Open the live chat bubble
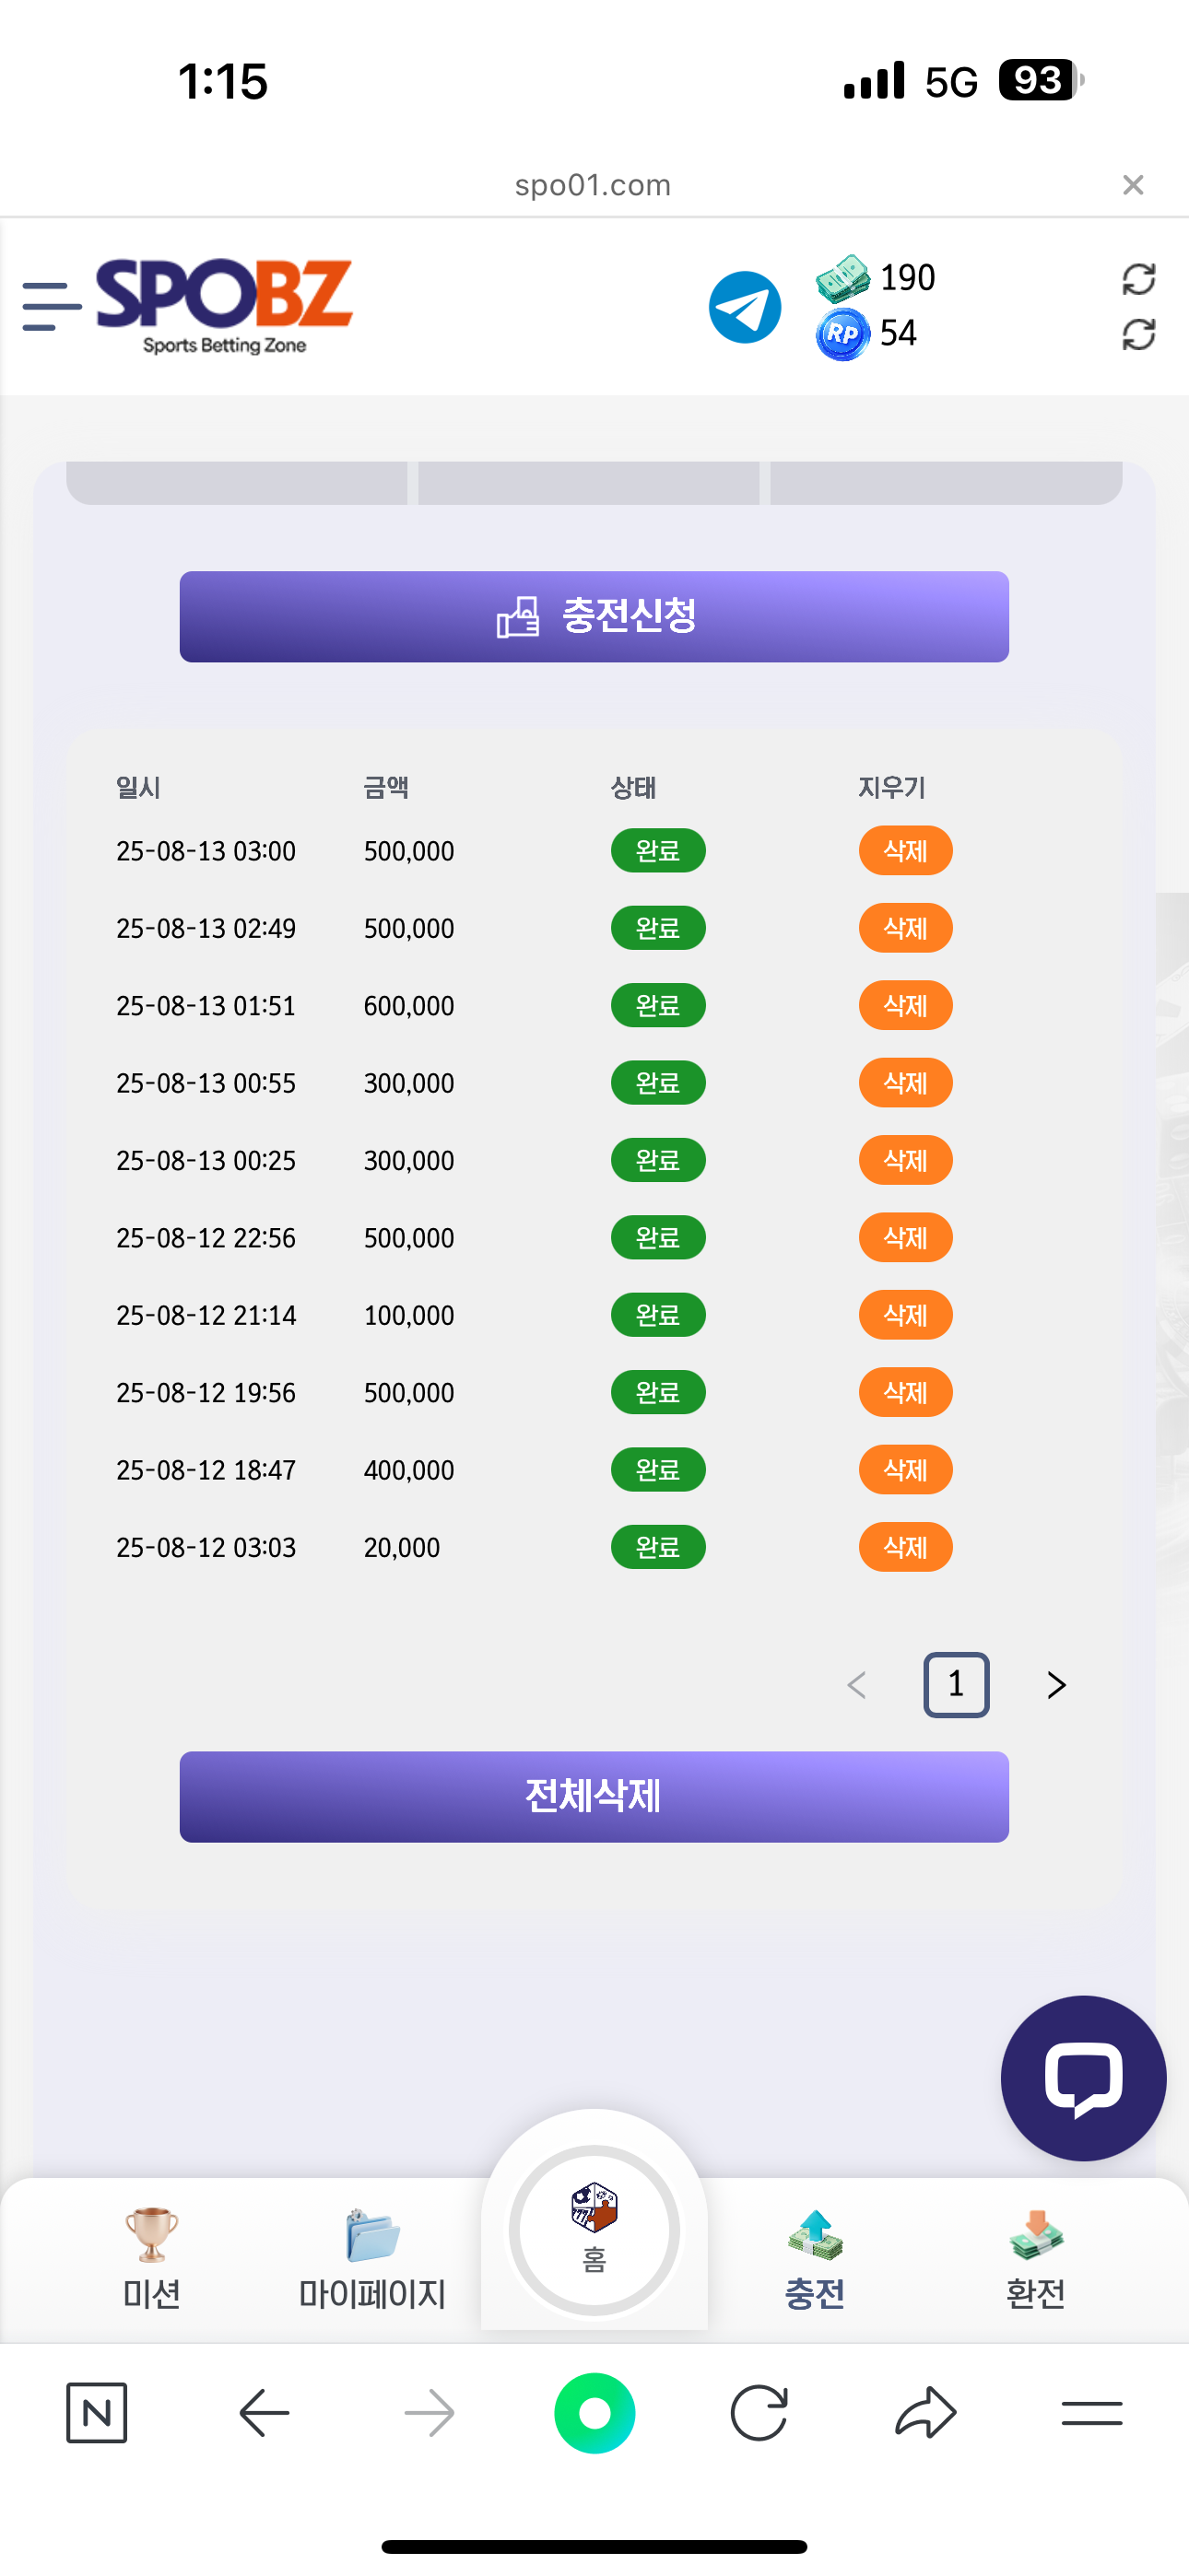Image resolution: width=1189 pixels, height=2576 pixels. (x=1083, y=2078)
